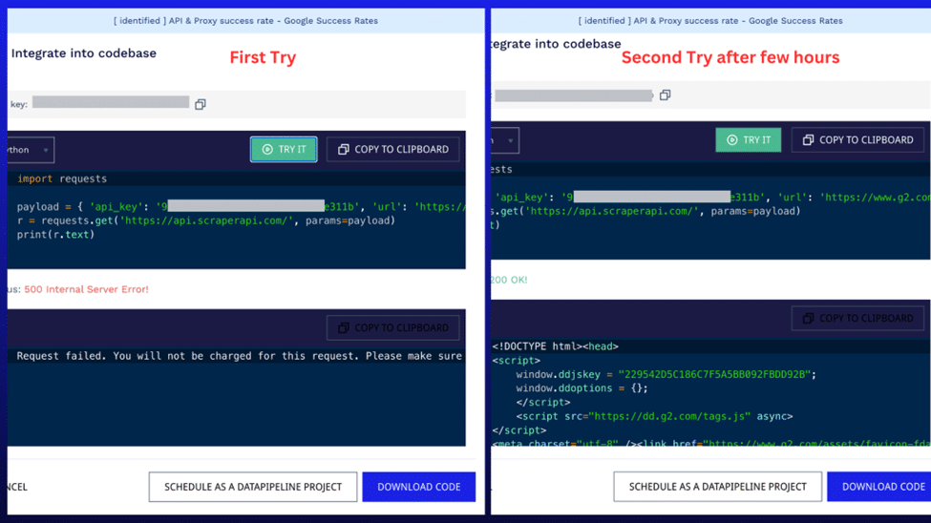Image resolution: width=931 pixels, height=523 pixels.
Task: Open the identified status banner in Second Try panel
Action: click(x=710, y=21)
